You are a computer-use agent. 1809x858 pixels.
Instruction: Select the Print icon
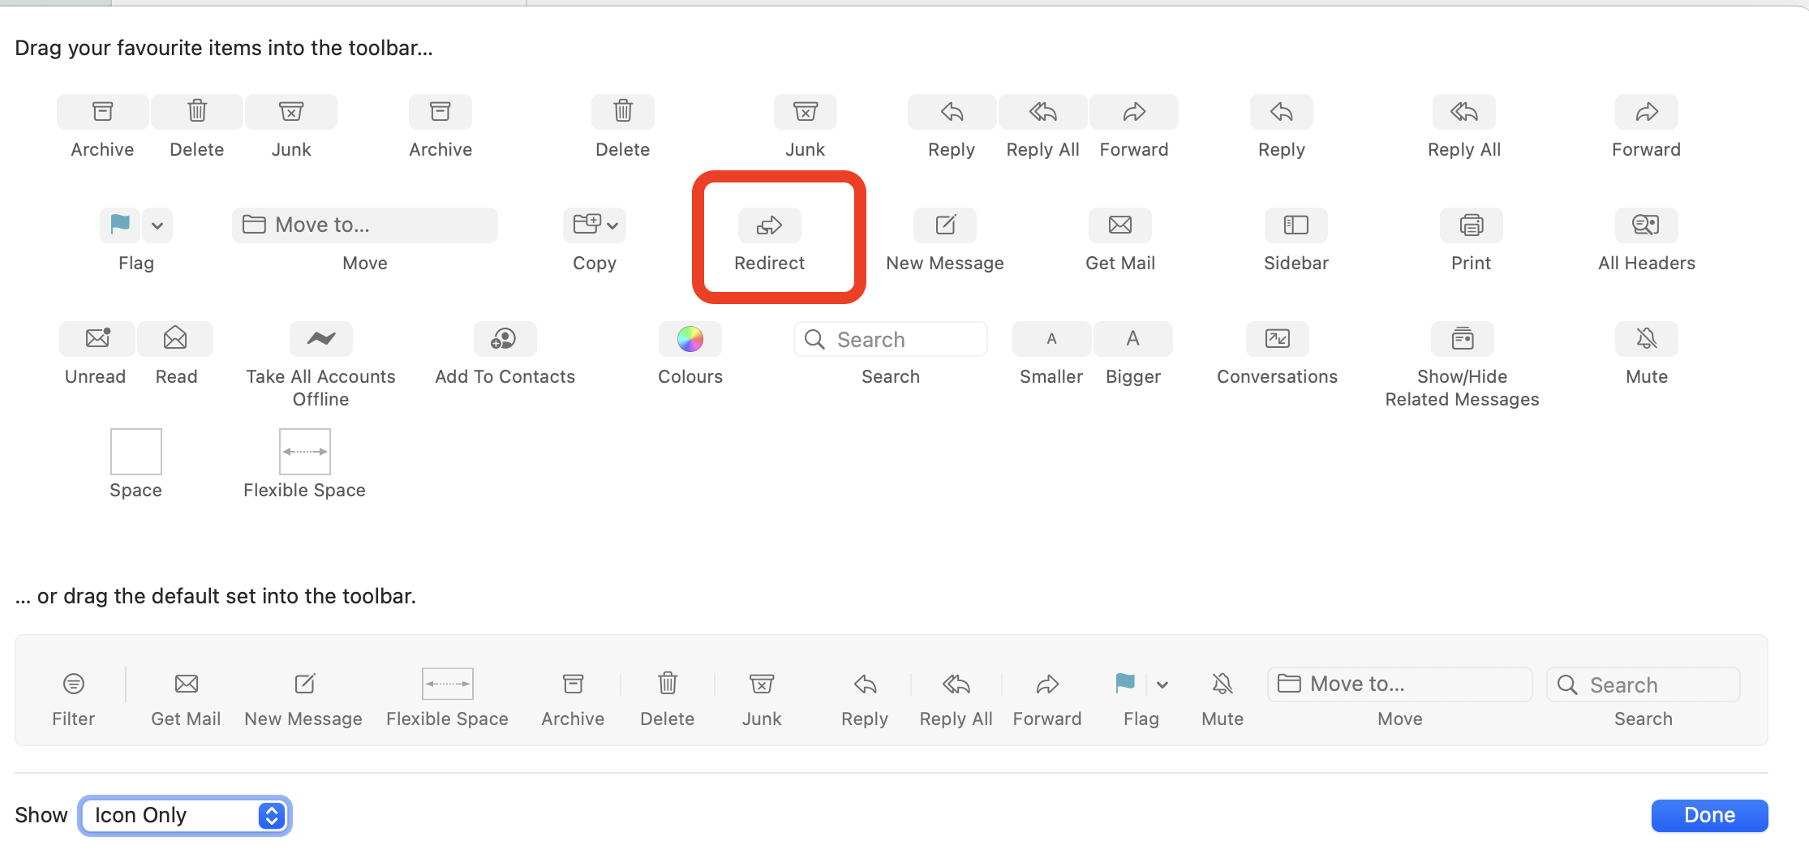click(x=1472, y=225)
